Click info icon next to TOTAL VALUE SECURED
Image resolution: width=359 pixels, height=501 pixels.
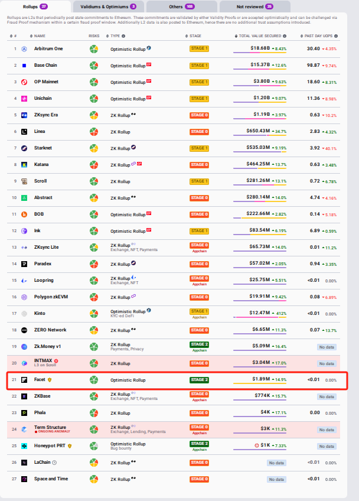tap(285, 36)
